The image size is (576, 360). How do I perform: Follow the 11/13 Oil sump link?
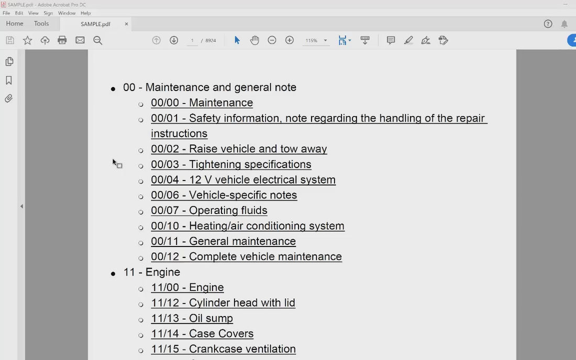pyautogui.click(x=192, y=318)
